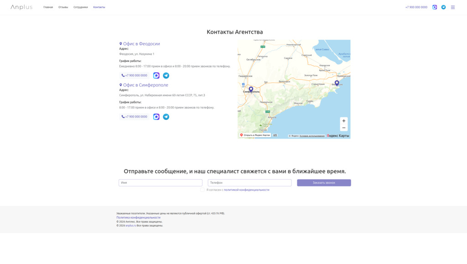Call the Feodosia office phone number
Viewport: 467px width, 264px height.
click(135, 76)
